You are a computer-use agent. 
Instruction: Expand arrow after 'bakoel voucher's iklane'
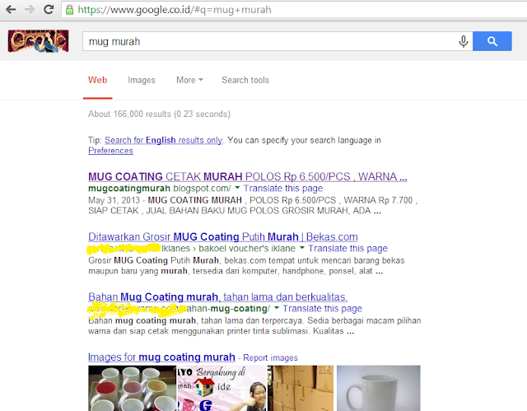point(302,247)
